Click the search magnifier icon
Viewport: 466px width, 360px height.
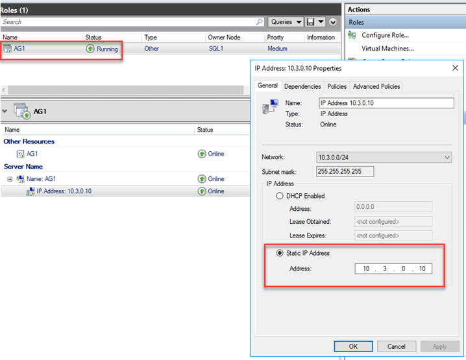click(x=259, y=21)
